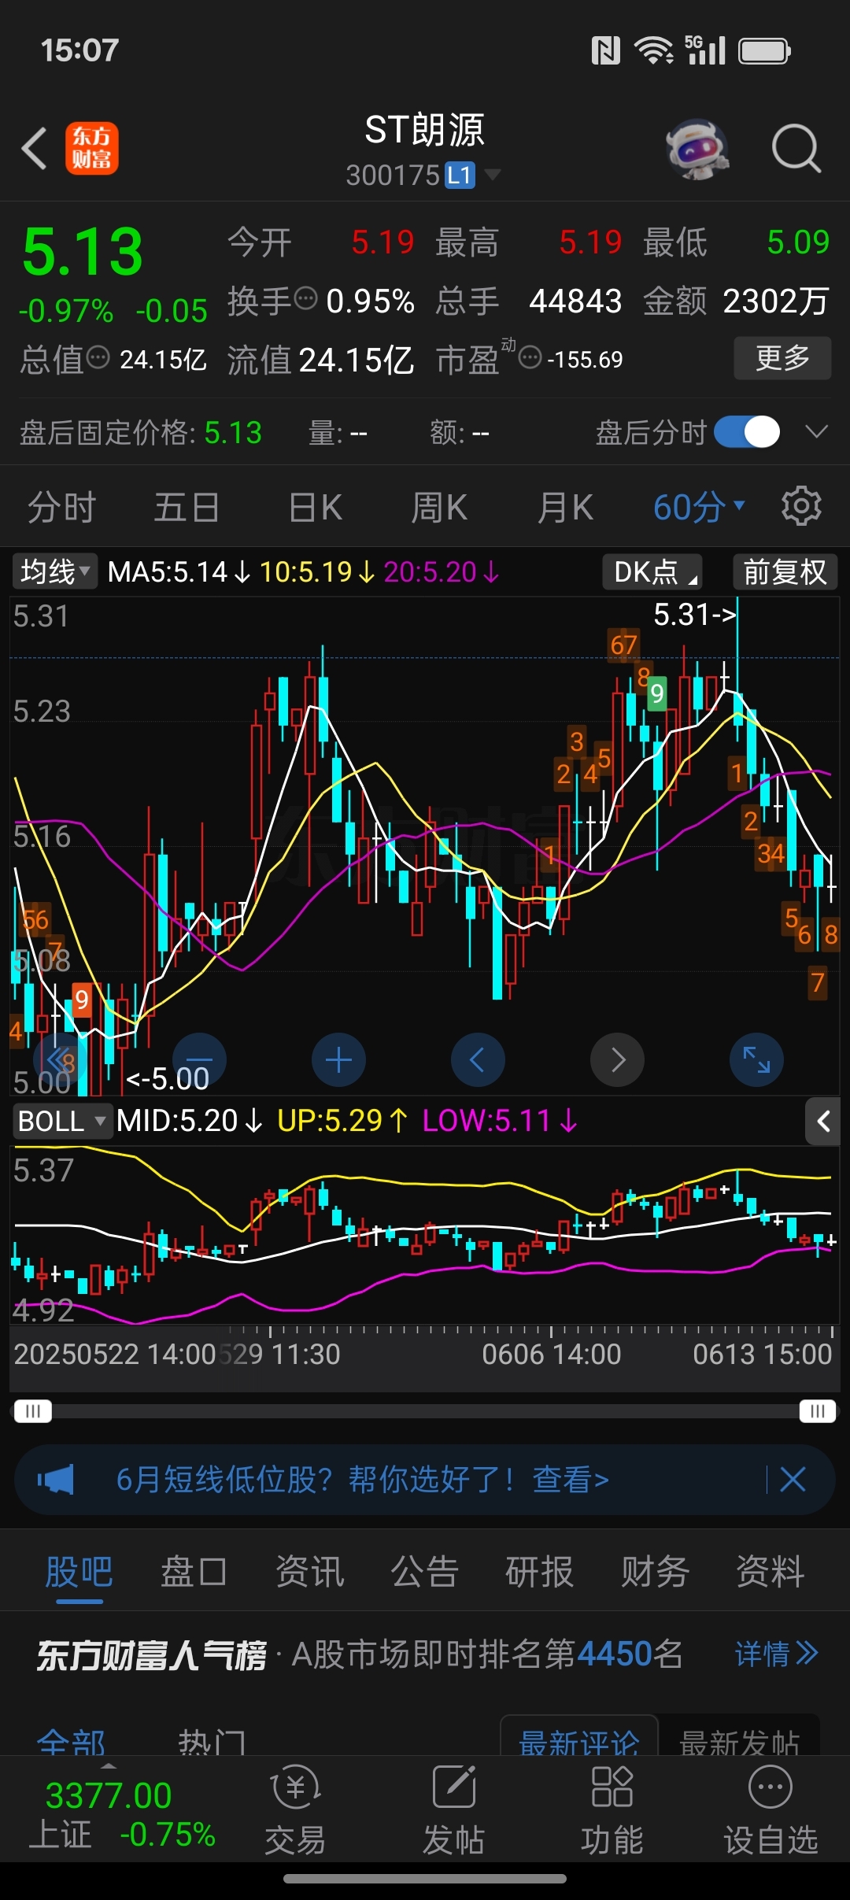
Task: Tap the L1 level badge
Action: (460, 175)
